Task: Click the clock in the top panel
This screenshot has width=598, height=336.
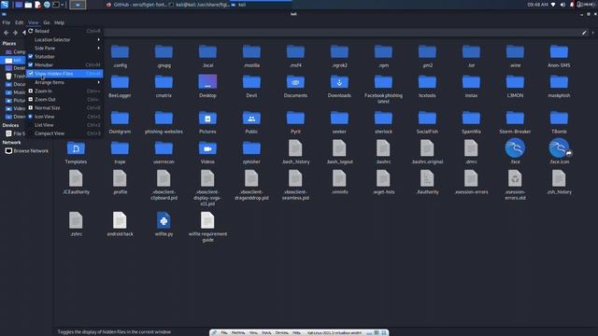Action: 538,5
